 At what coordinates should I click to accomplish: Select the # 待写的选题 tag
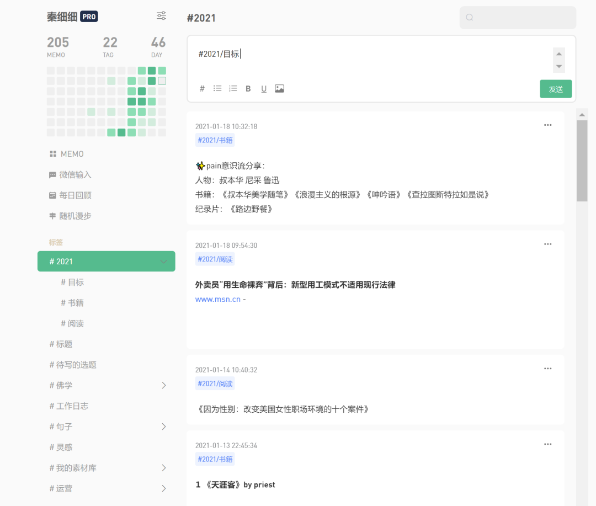click(x=73, y=365)
